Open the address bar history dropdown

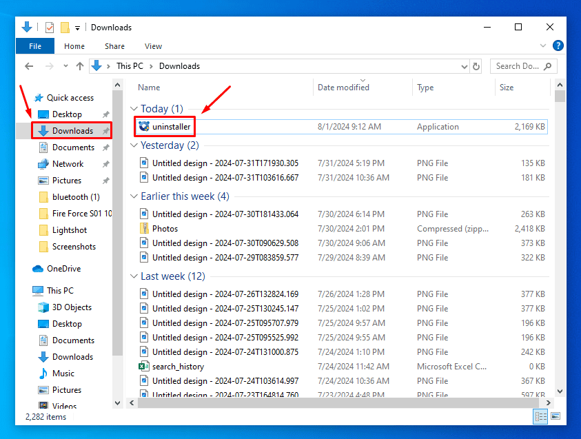tap(464, 67)
